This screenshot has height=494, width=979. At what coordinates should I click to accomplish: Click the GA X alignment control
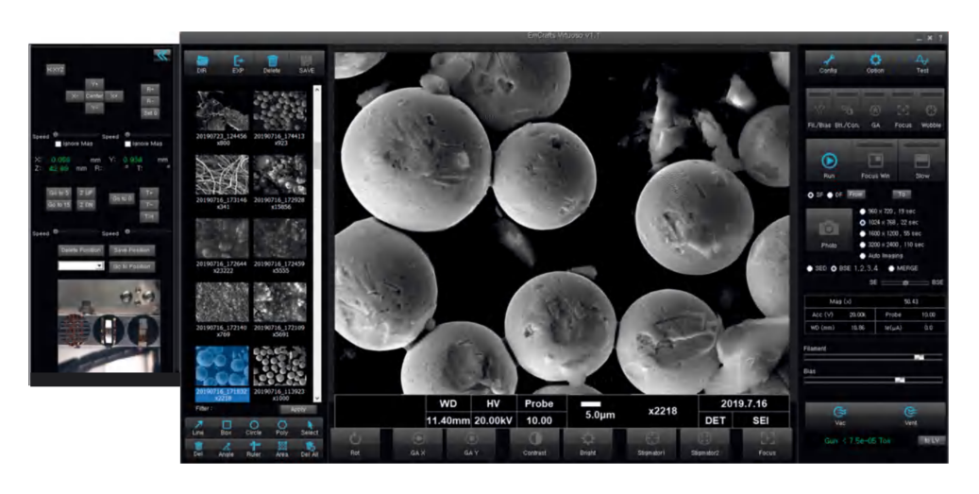point(417,444)
